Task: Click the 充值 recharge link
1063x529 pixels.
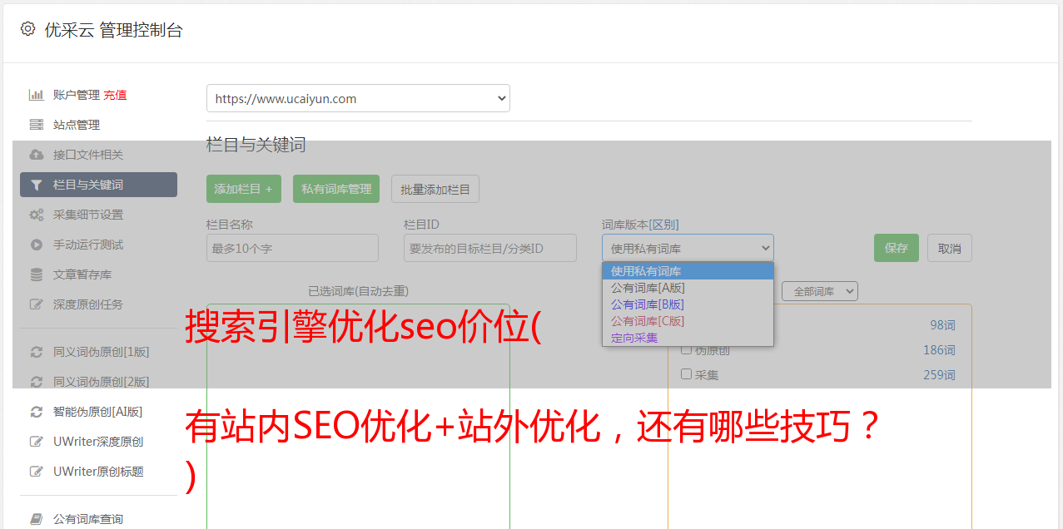Action: pyautogui.click(x=115, y=95)
